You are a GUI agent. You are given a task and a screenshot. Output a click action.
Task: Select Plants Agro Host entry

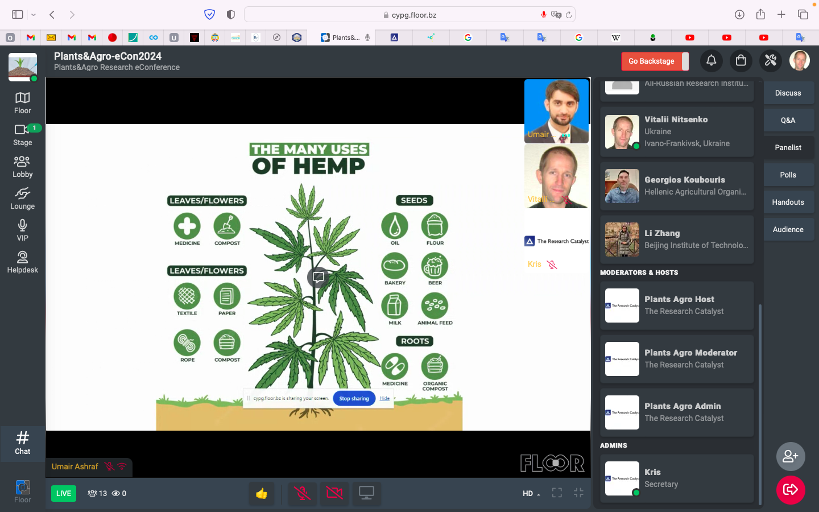tap(677, 305)
